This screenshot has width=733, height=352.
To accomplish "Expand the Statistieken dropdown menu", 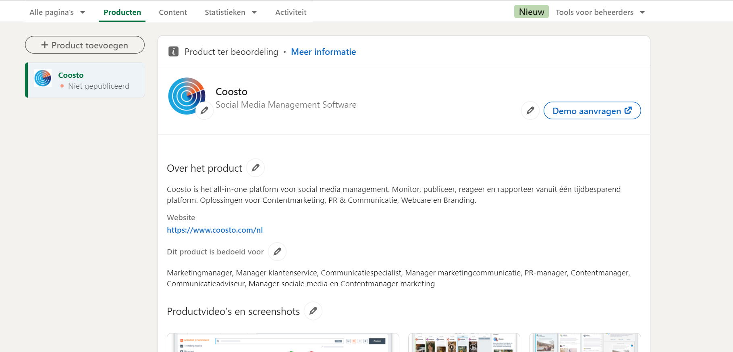I will pos(230,12).
